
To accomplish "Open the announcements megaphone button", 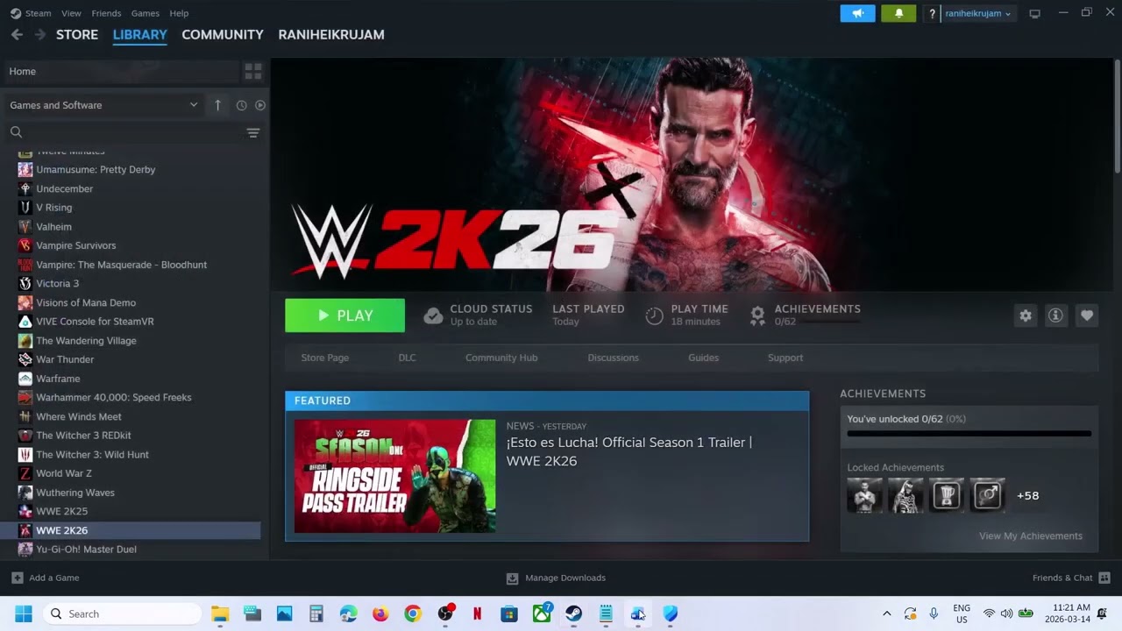I will [857, 13].
